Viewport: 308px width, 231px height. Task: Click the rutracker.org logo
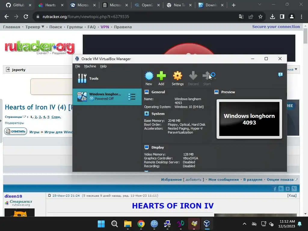[x=40, y=47]
